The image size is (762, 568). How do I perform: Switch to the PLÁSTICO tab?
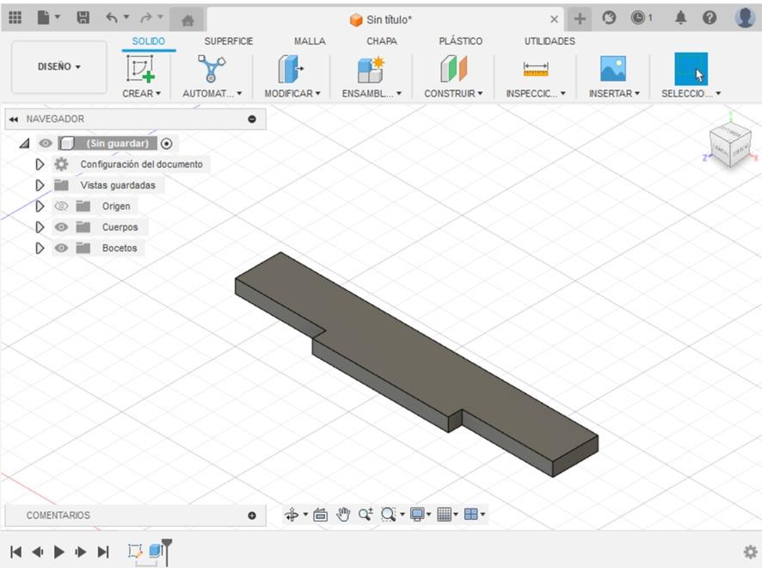point(460,41)
